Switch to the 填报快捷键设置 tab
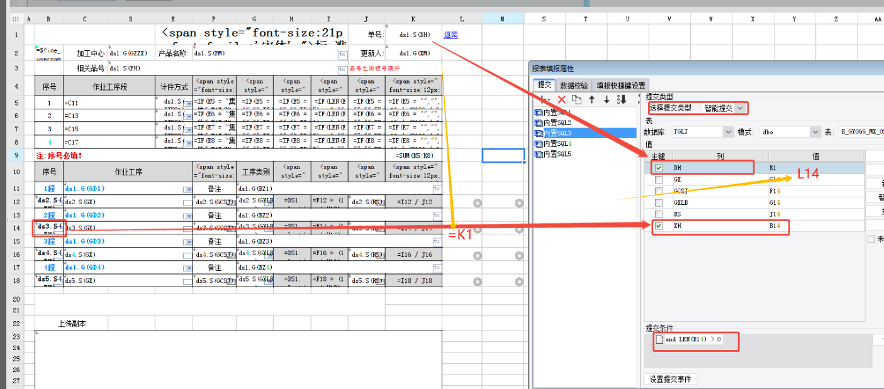 (620, 85)
